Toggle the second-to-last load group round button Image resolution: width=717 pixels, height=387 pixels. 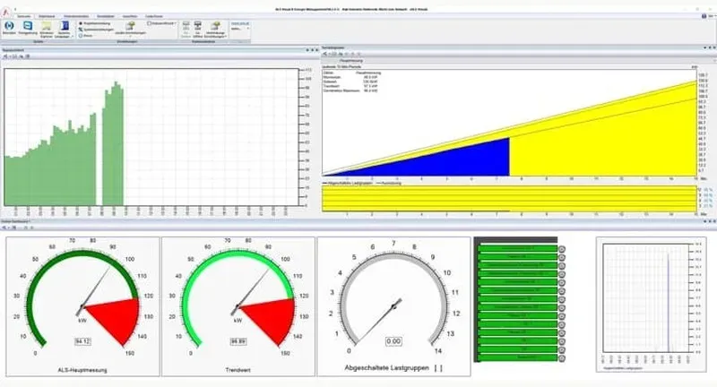562,349
